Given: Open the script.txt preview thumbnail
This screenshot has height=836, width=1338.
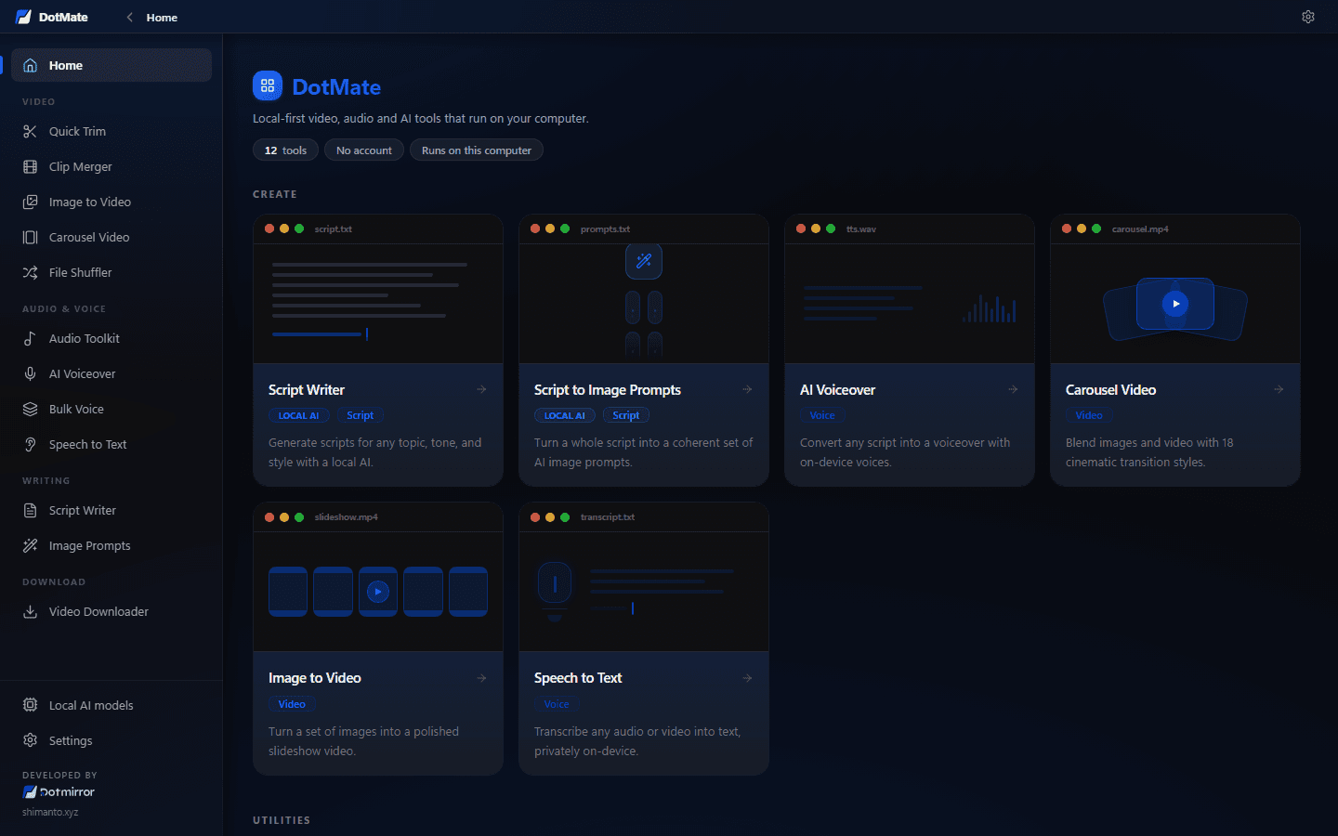Looking at the screenshot, I should click(x=378, y=303).
